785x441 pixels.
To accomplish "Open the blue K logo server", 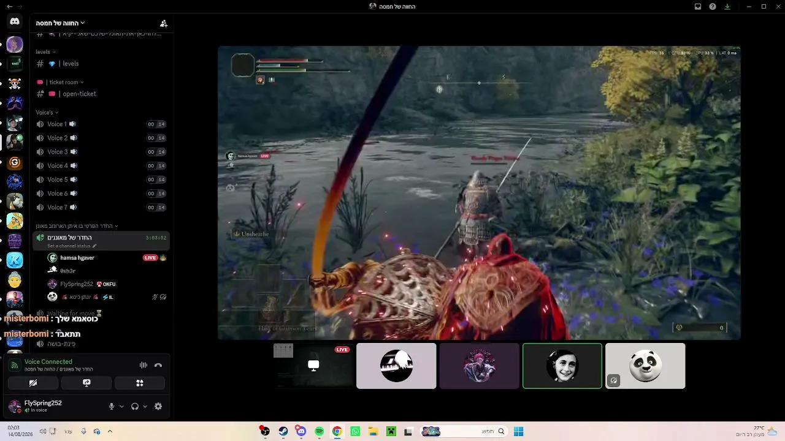I will [x=15, y=260].
